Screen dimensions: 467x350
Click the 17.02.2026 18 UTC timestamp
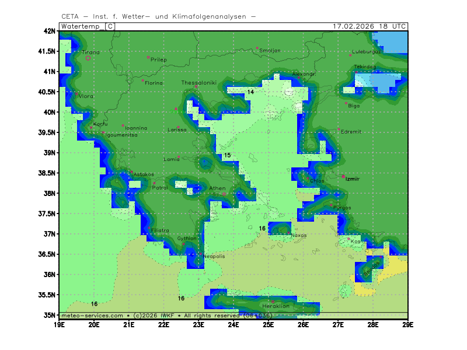pyautogui.click(x=369, y=26)
